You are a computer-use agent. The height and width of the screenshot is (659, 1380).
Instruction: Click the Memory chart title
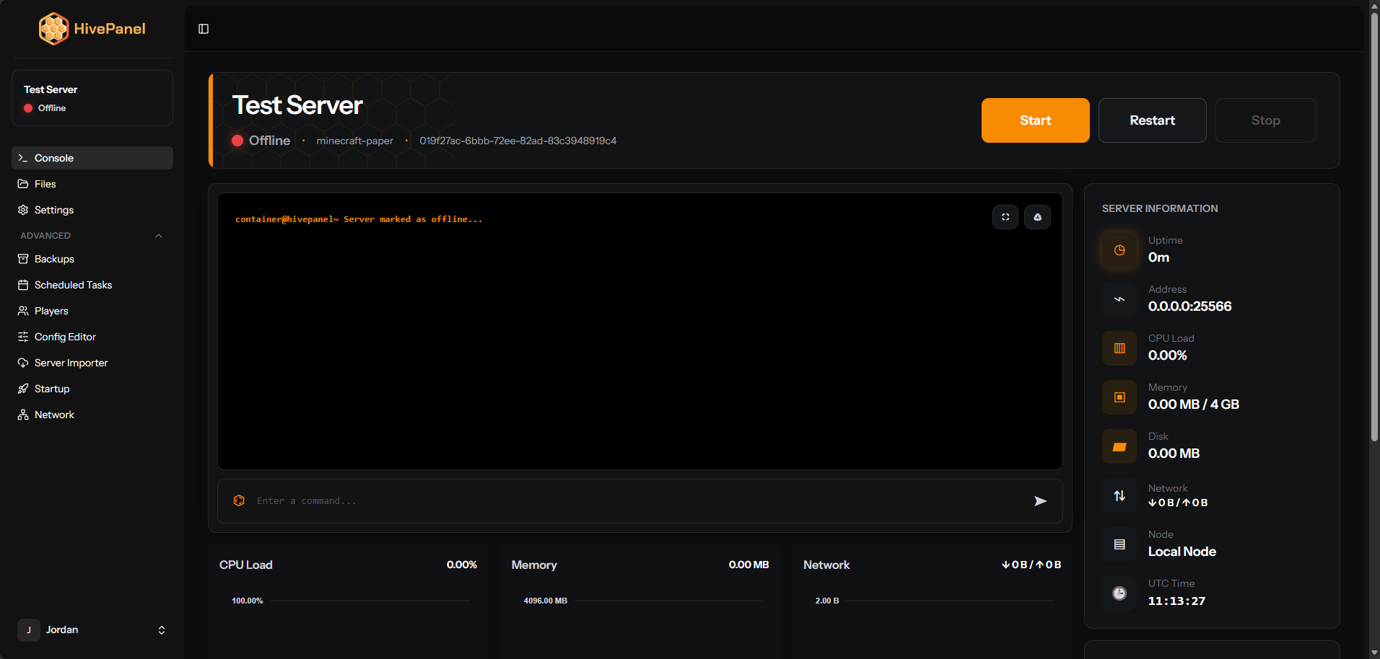(534, 565)
